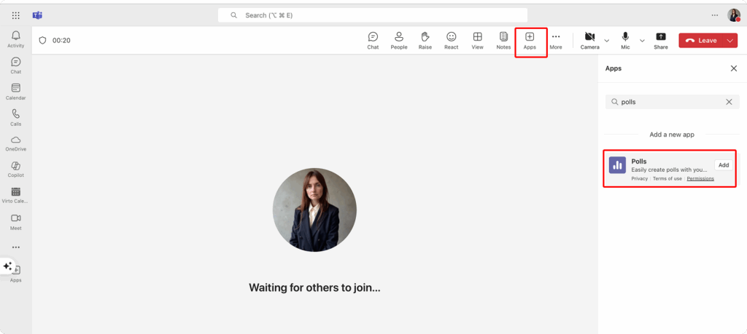747x334 pixels.
Task: Show the People participants list
Action: click(x=399, y=41)
